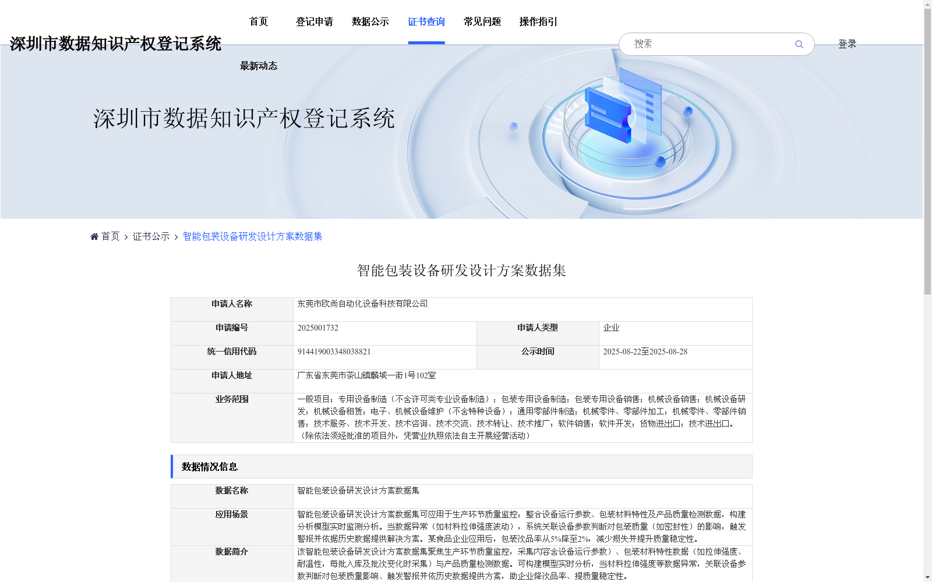Viewport: 932px width, 582px height.
Task: Select address 广东省东莞市茶山镇麟城一街1号102室
Action: coord(366,375)
